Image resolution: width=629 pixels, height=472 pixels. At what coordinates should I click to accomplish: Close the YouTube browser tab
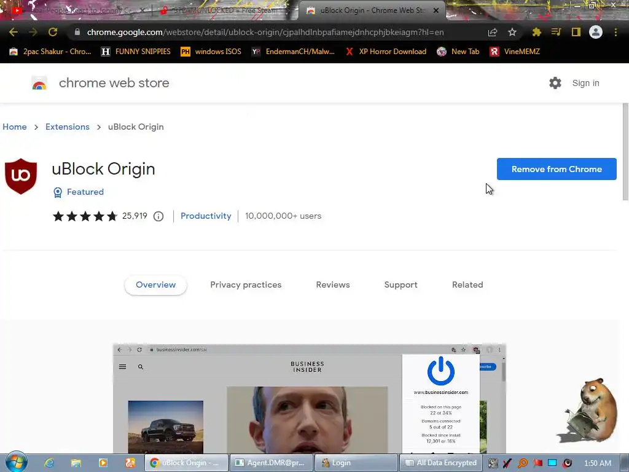(x=143, y=10)
